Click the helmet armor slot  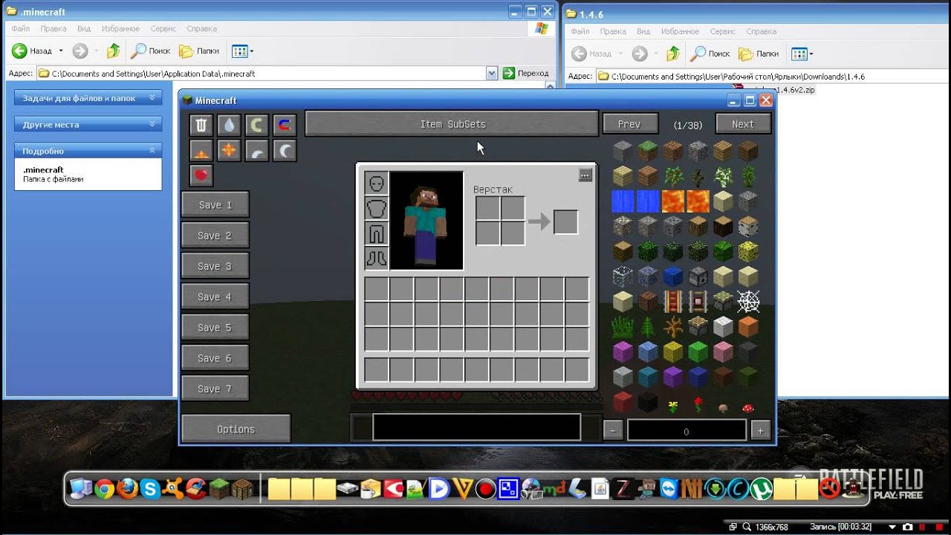click(x=377, y=183)
